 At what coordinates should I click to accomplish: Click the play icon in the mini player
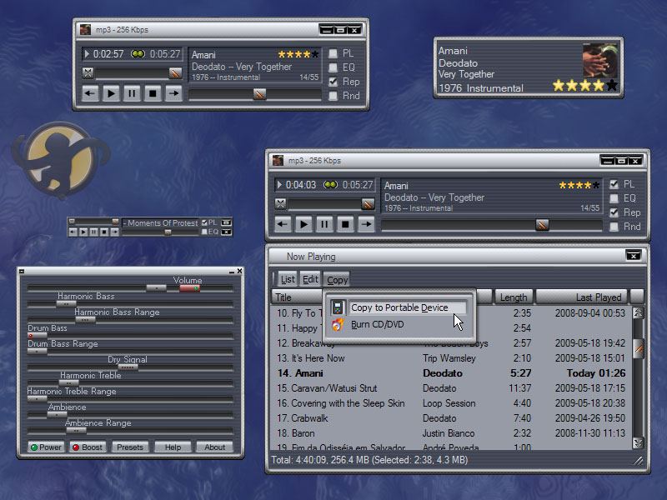pyautogui.click(x=83, y=232)
